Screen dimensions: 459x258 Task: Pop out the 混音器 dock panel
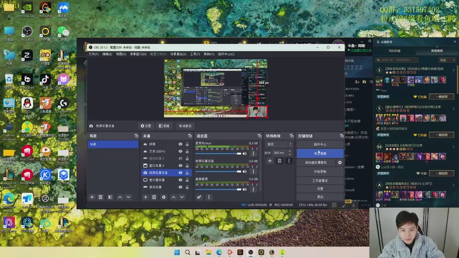point(259,136)
